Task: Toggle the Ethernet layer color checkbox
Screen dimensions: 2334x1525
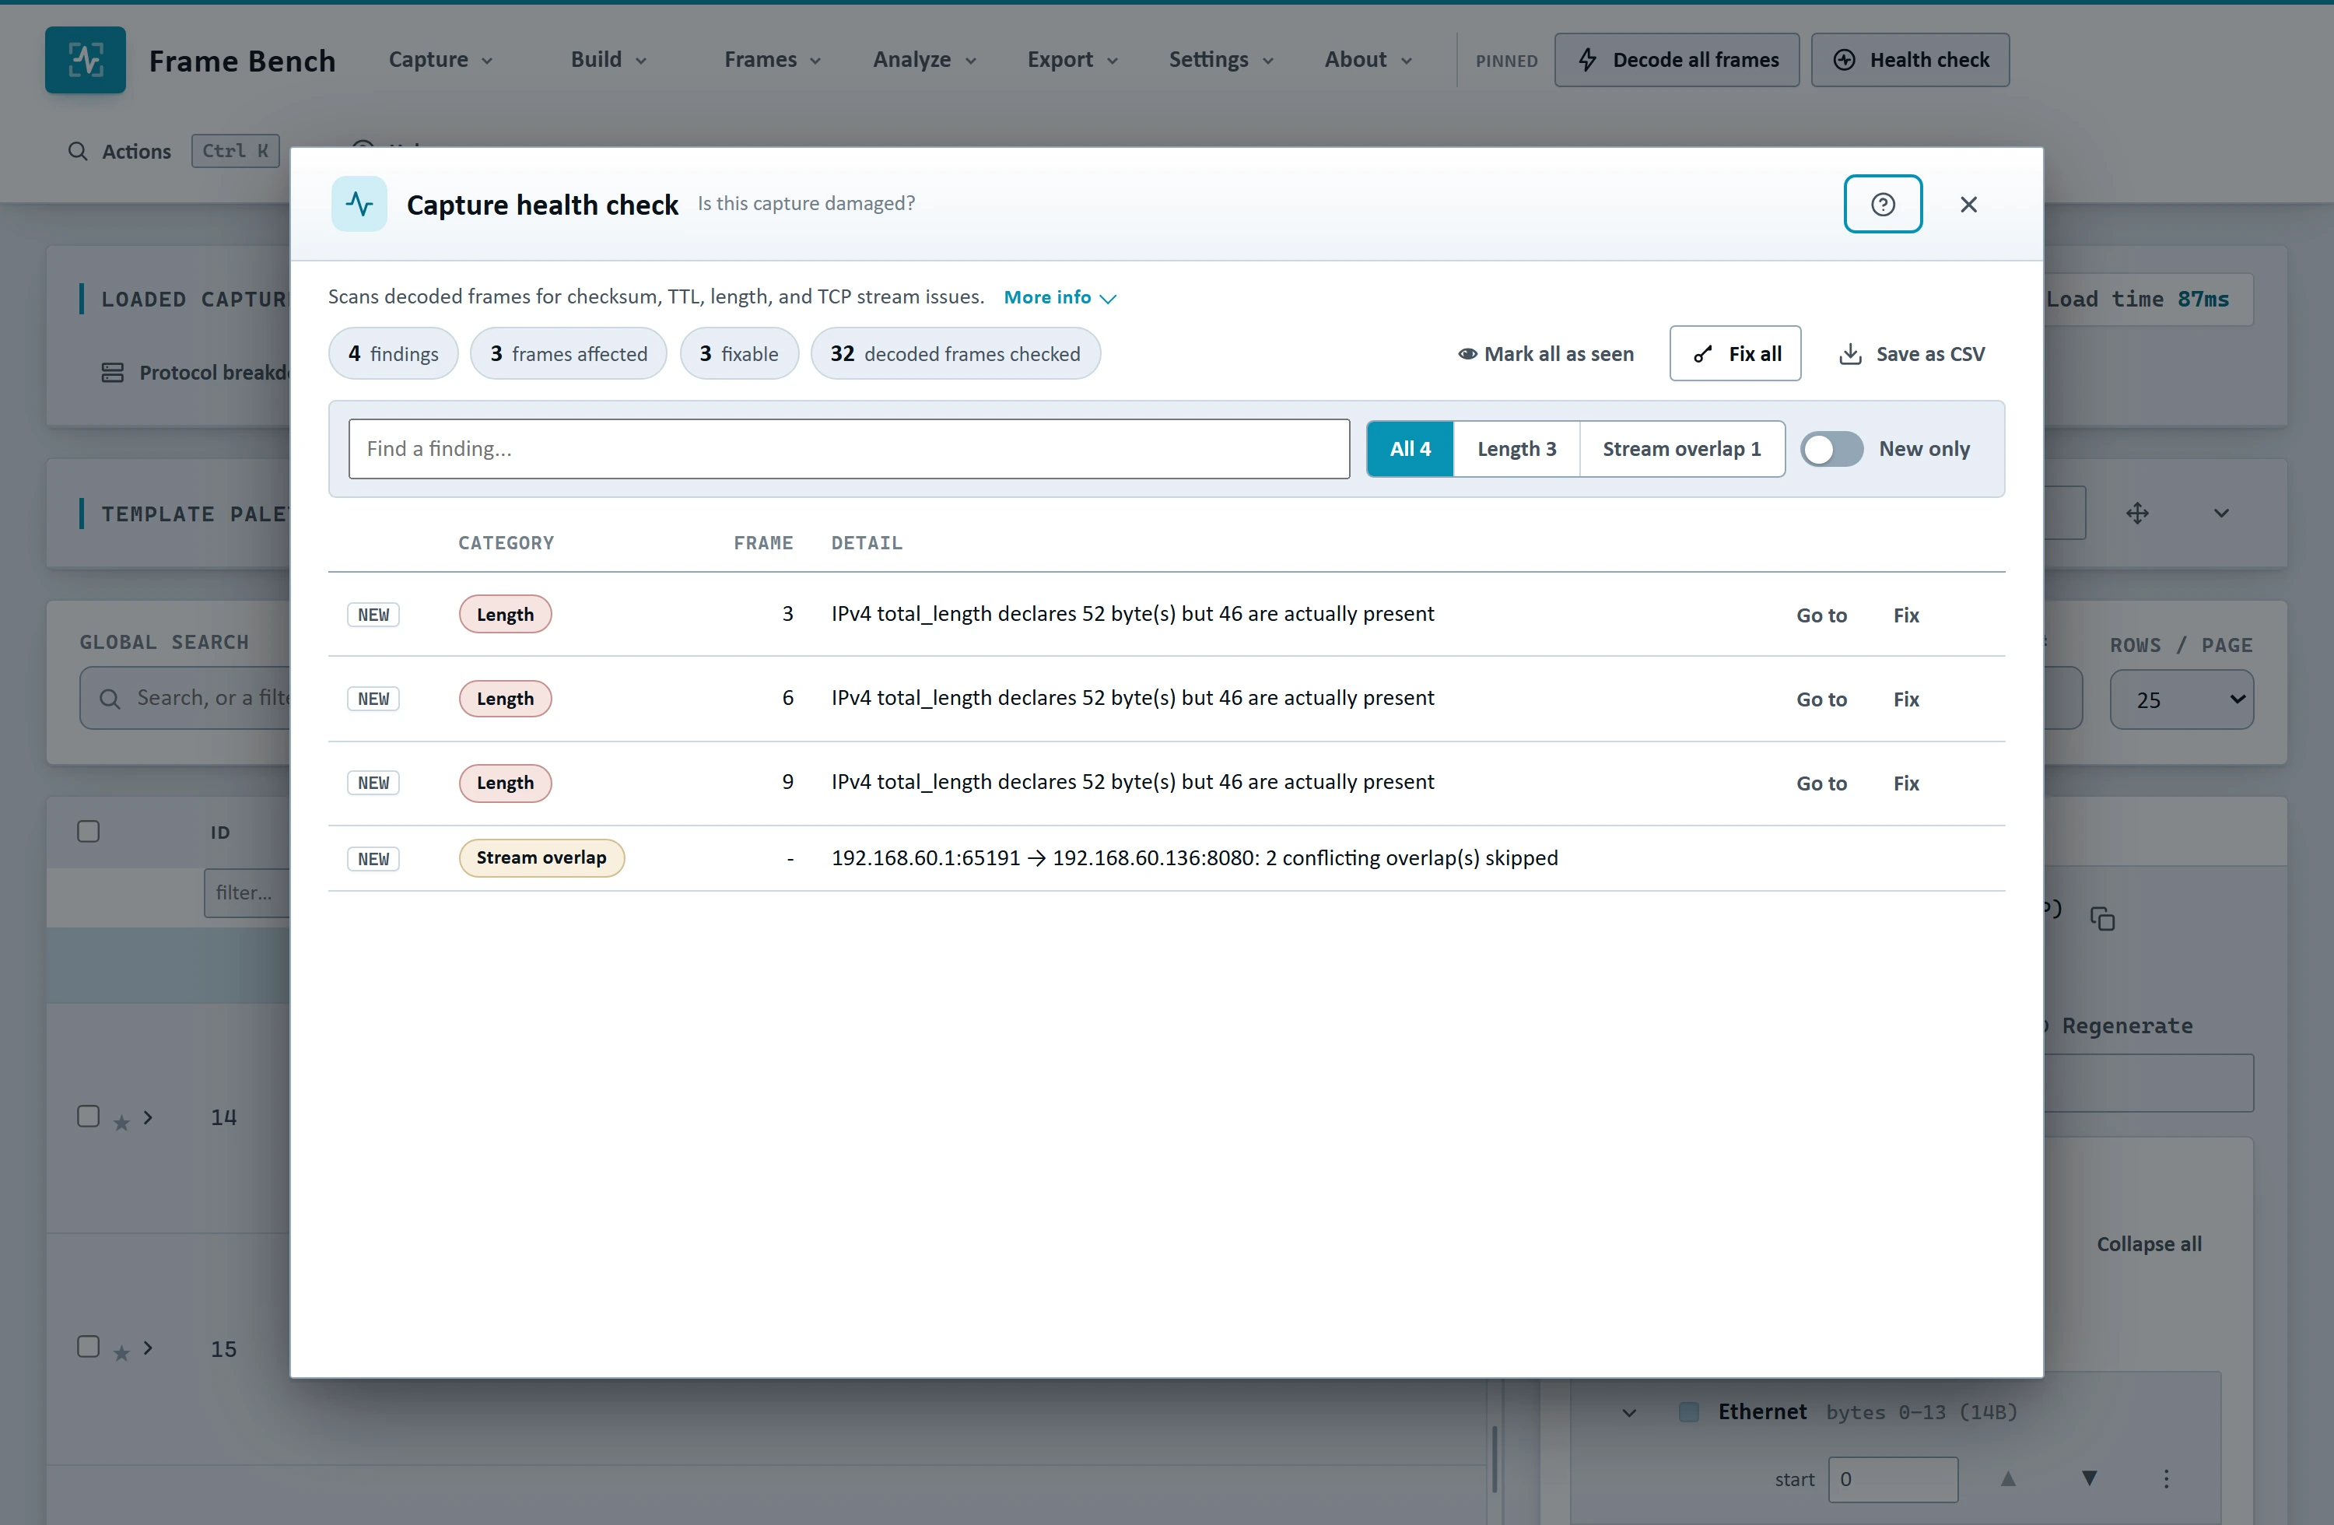Action: pyautogui.click(x=1689, y=1411)
